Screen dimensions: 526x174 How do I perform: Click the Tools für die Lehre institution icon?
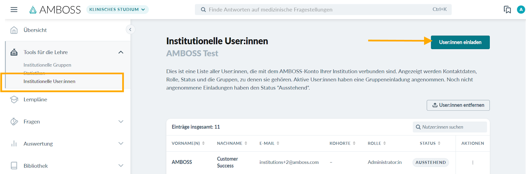point(14,52)
